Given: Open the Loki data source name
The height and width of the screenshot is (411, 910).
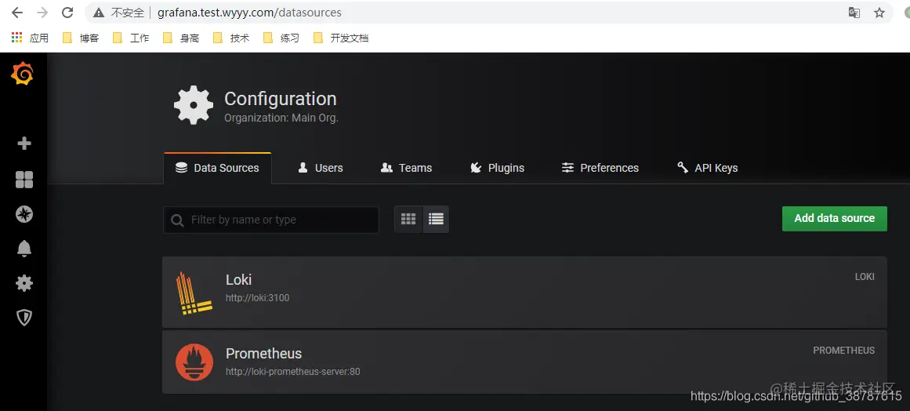Looking at the screenshot, I should coord(238,280).
